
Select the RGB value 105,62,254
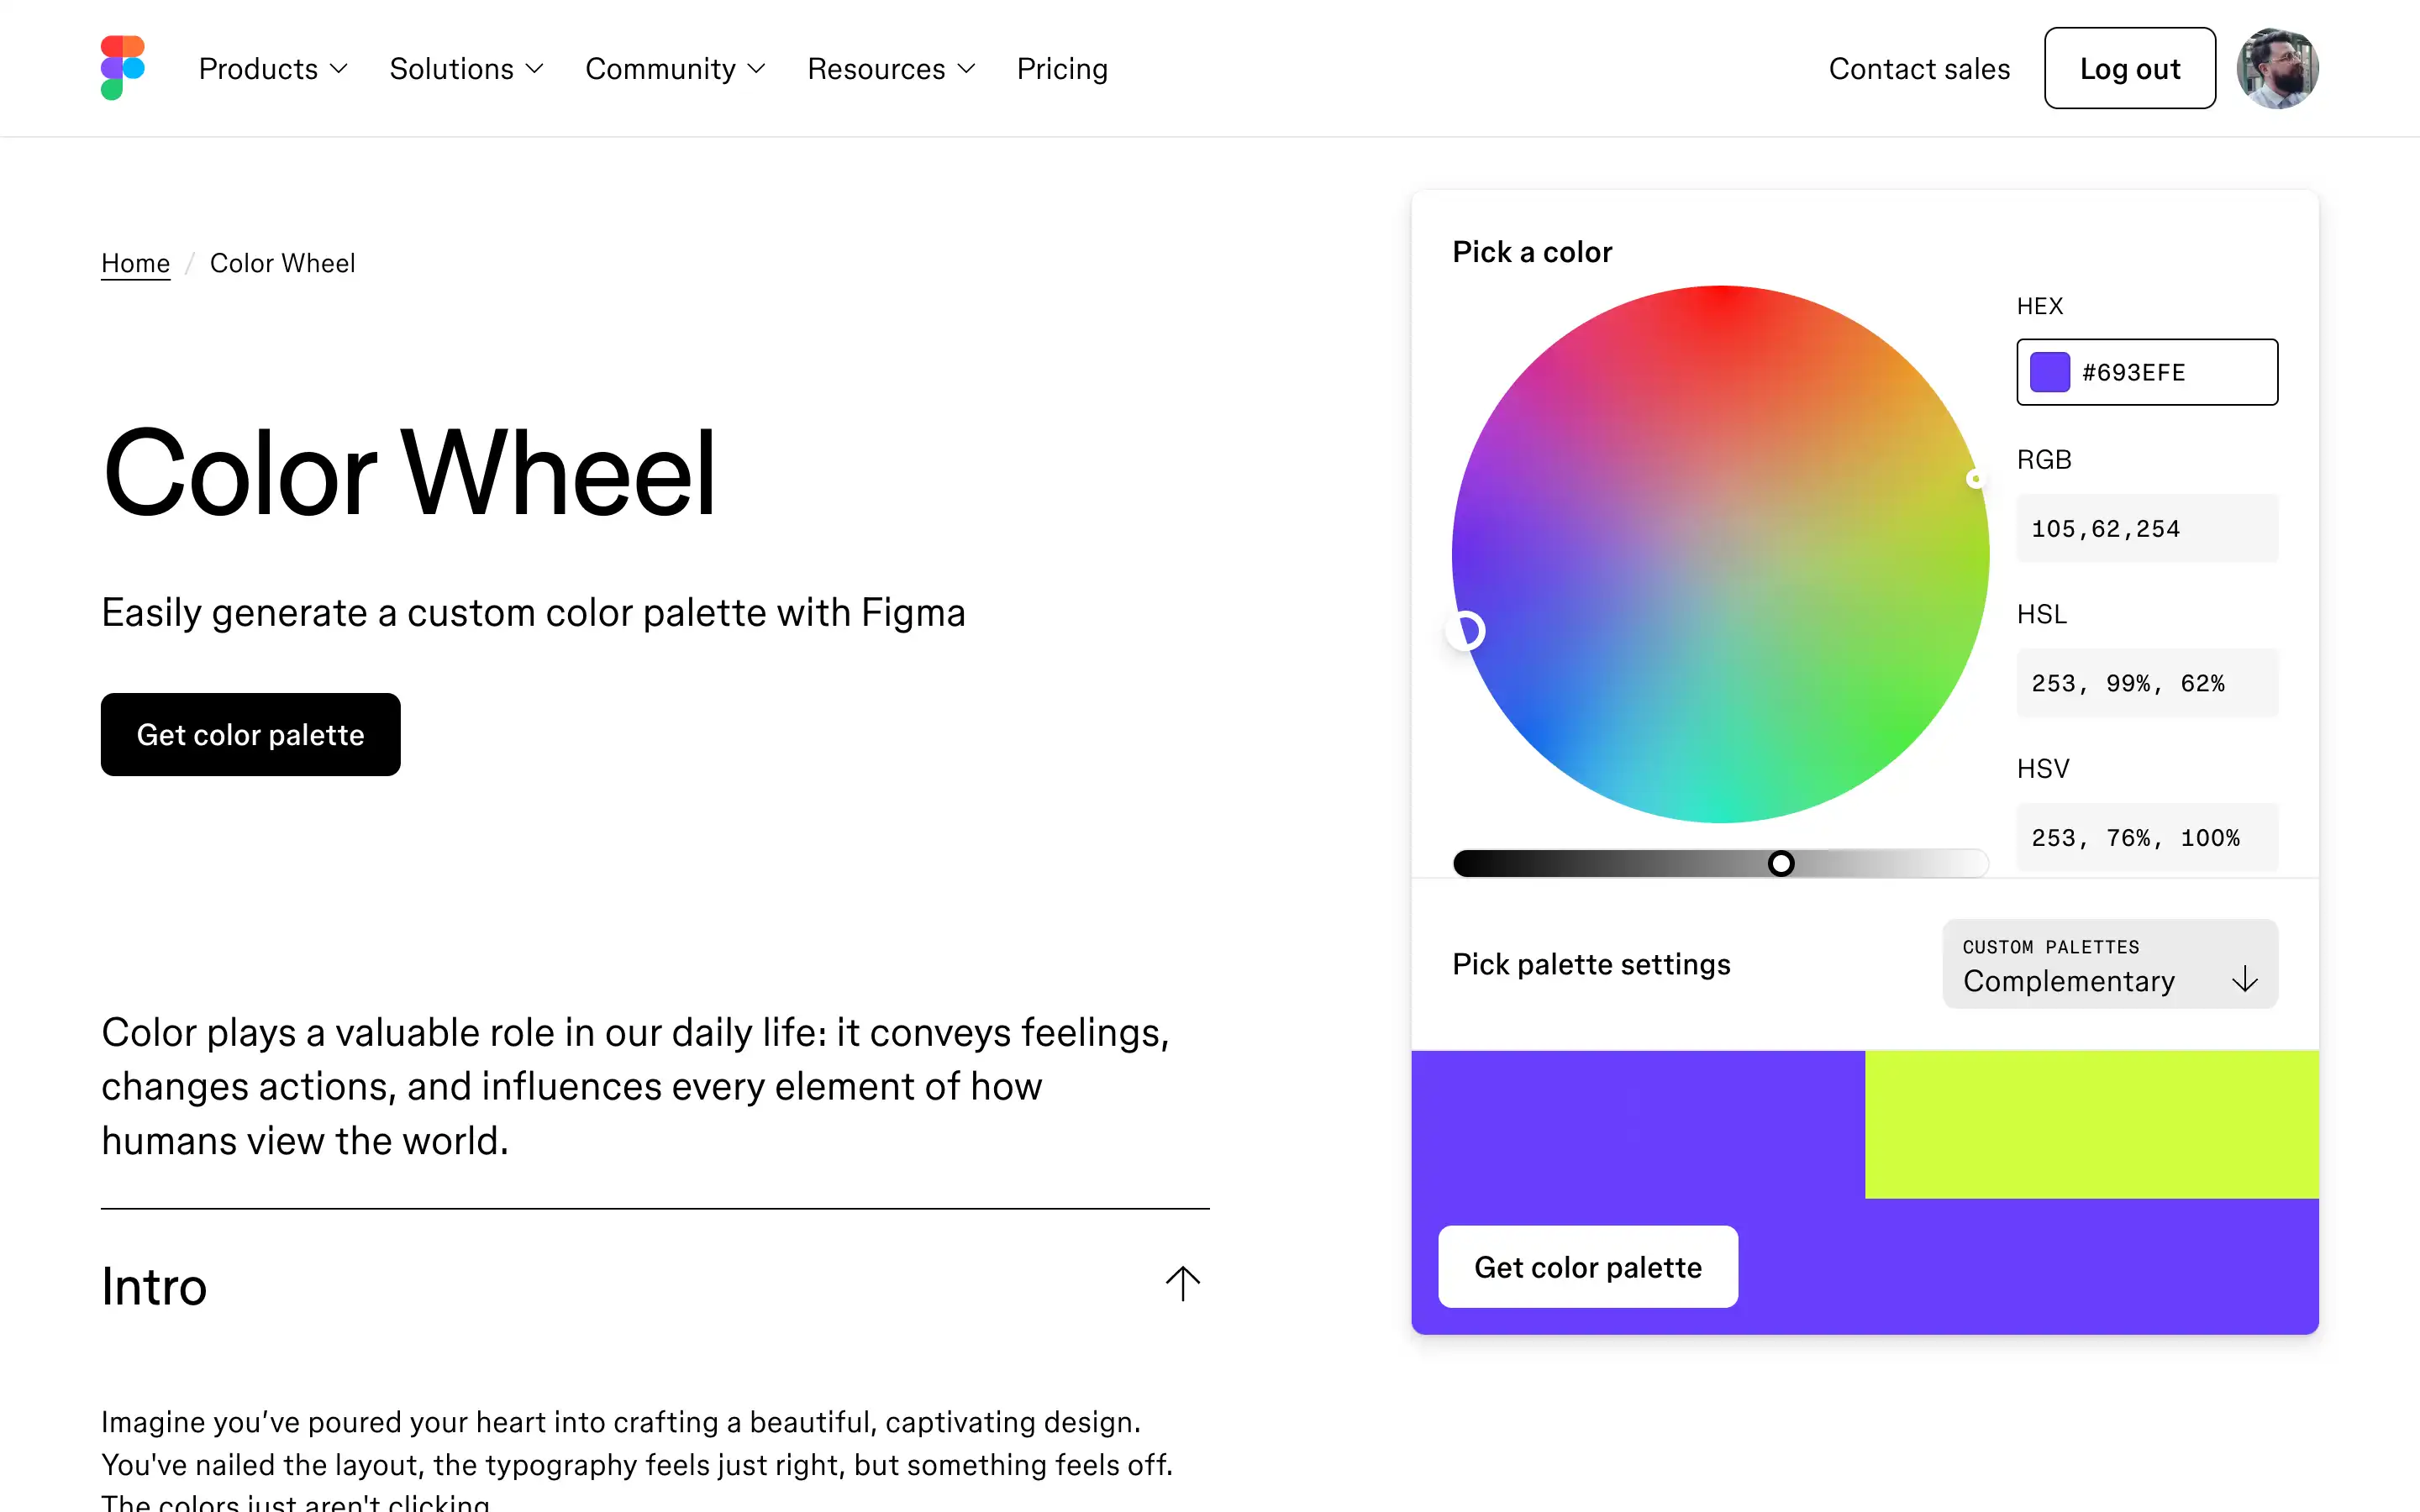coord(2147,528)
